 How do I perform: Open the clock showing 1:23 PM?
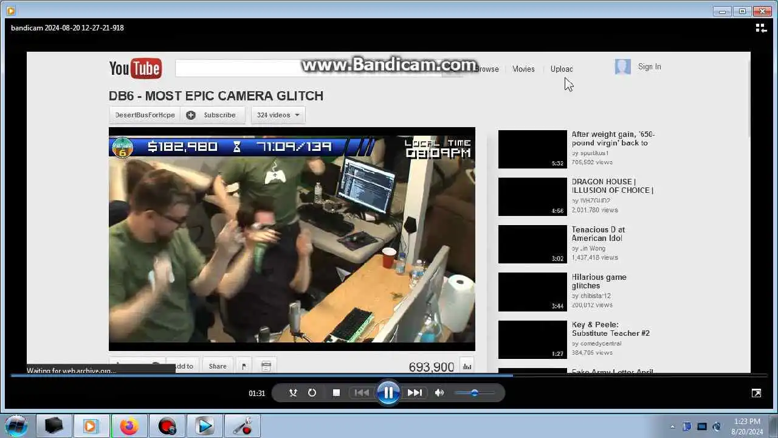click(747, 426)
